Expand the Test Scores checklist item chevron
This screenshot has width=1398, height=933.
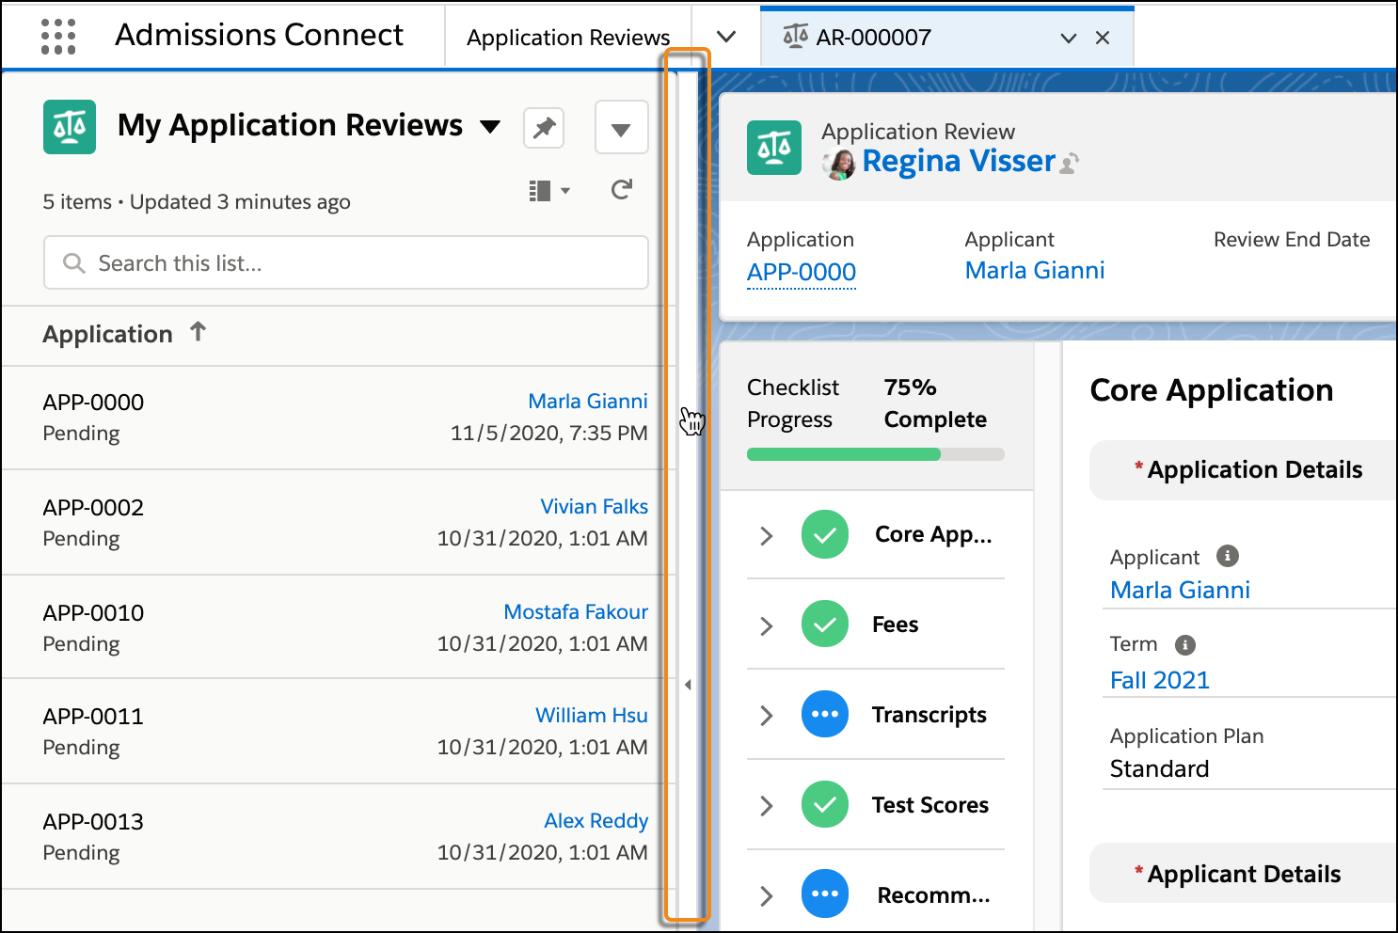[x=767, y=806]
